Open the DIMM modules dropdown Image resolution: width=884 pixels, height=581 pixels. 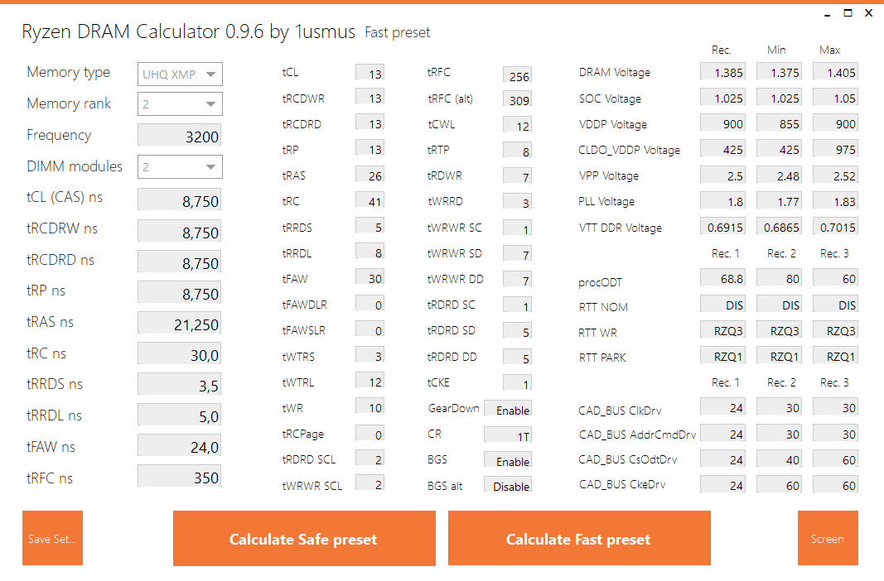(x=180, y=167)
